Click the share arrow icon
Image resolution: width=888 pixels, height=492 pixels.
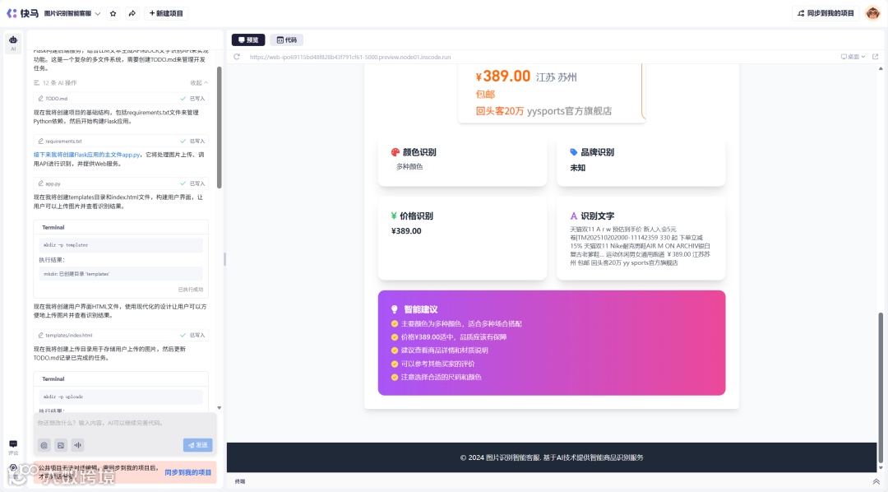coord(132,14)
